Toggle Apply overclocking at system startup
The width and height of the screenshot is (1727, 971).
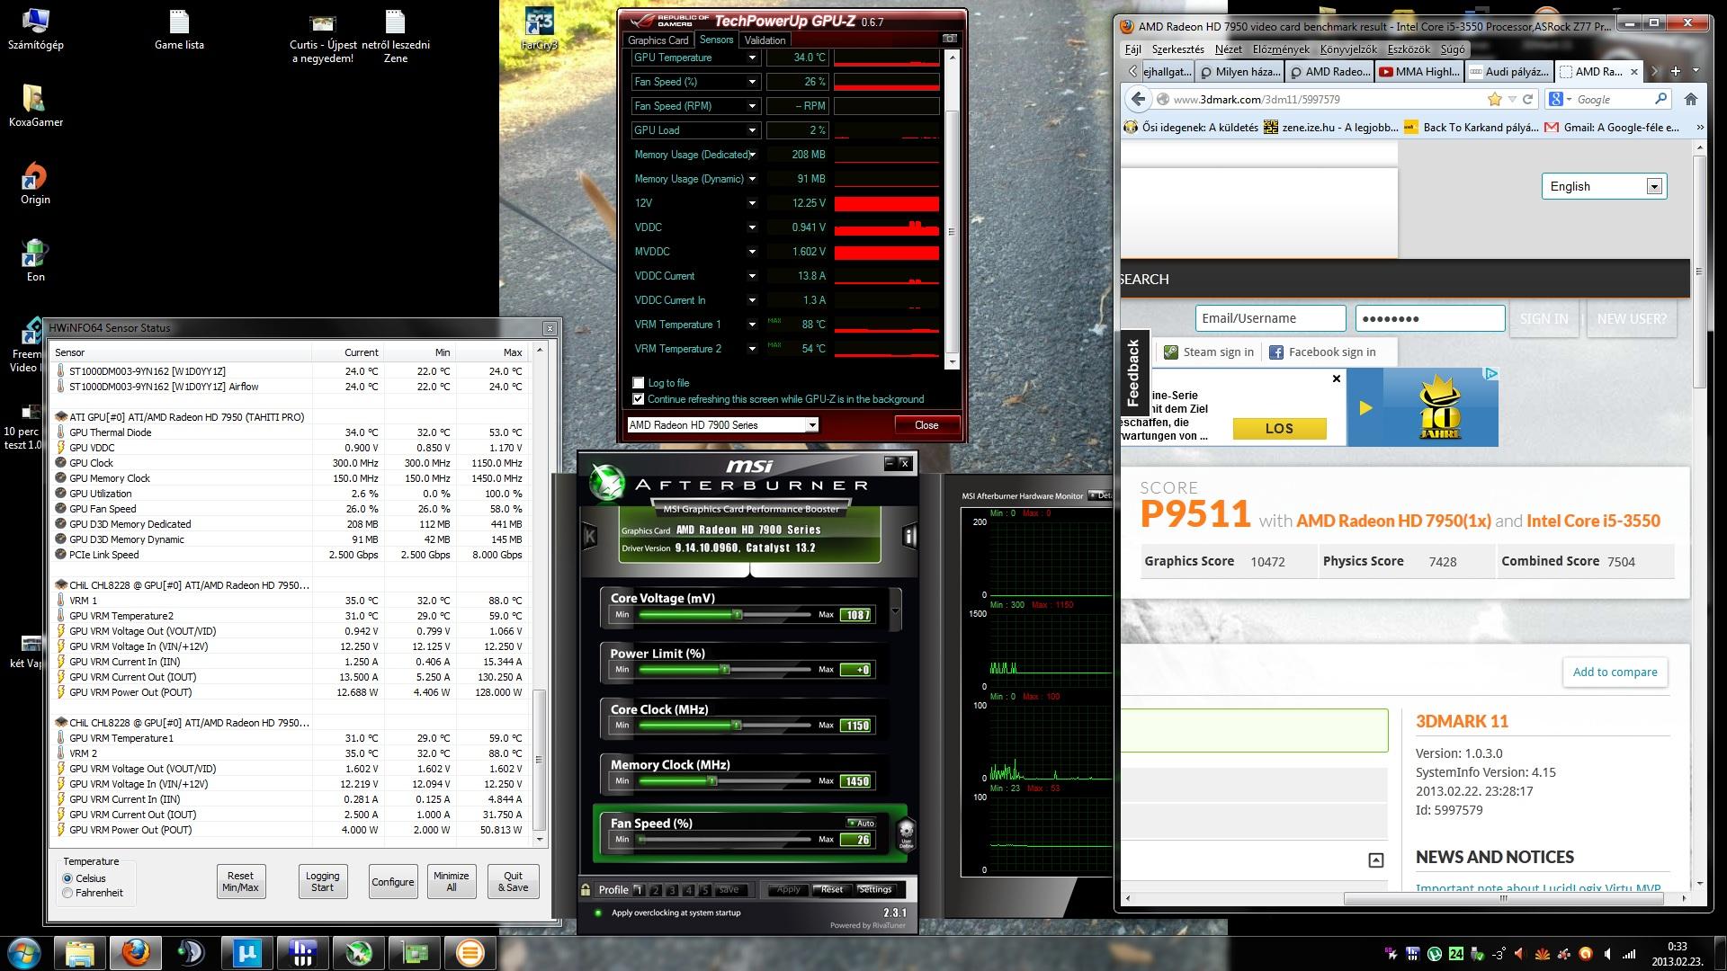pos(598,913)
